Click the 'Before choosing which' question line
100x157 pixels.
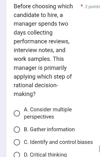43,7
